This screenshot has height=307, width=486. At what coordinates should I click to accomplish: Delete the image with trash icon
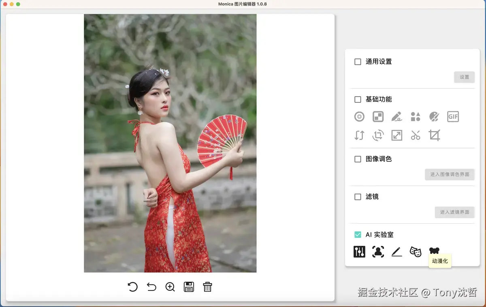coord(207,287)
